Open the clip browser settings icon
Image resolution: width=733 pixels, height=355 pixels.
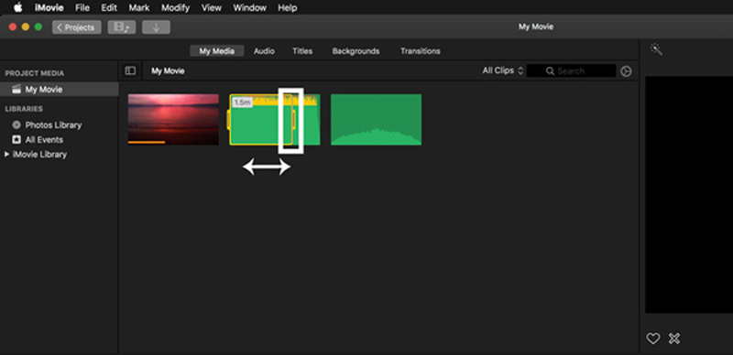[626, 71]
